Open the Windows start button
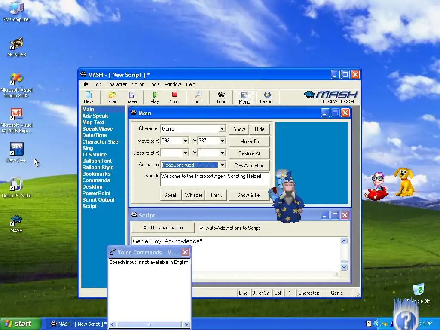 pyautogui.click(x=20, y=324)
